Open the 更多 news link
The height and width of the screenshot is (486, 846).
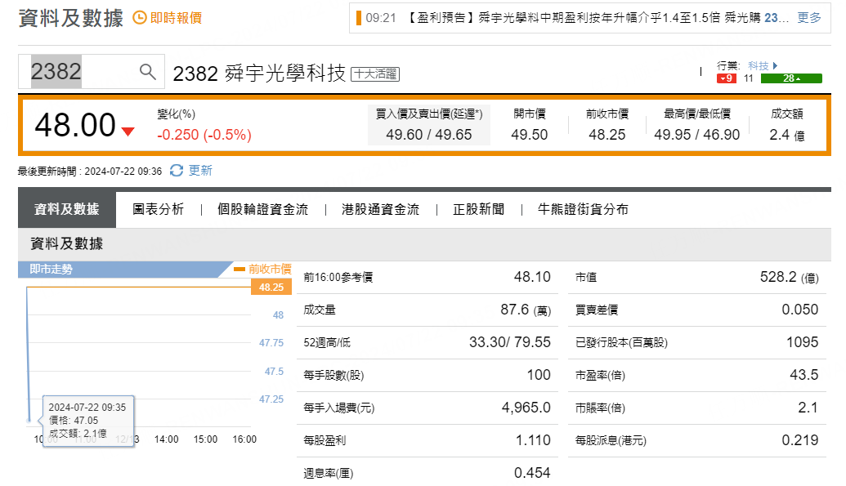click(809, 18)
